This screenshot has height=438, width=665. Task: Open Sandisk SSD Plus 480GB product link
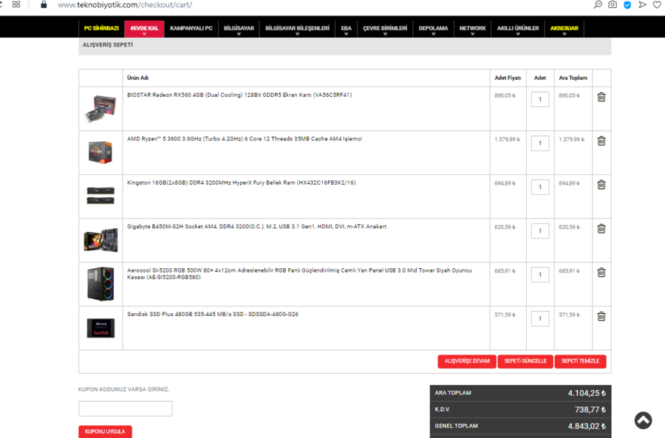click(213, 314)
